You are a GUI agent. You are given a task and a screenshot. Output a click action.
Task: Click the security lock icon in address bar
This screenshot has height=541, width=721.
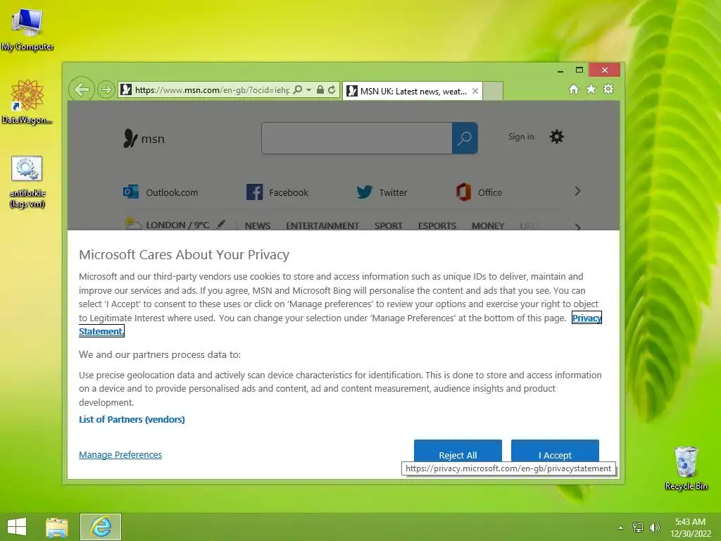click(x=320, y=89)
